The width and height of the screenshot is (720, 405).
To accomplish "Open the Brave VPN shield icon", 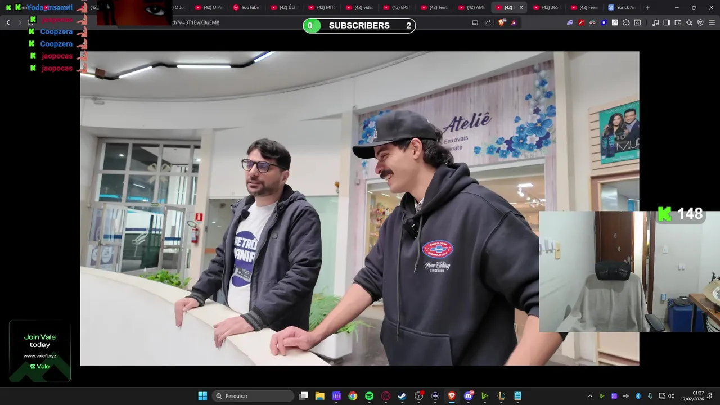I will point(700,22).
